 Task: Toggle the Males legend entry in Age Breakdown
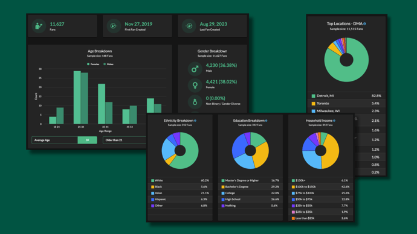(108, 64)
